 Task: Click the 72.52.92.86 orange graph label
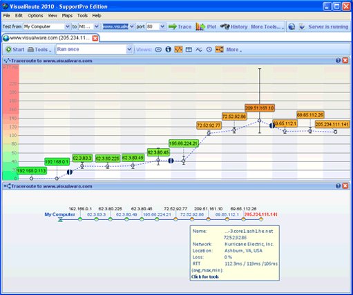(x=234, y=116)
